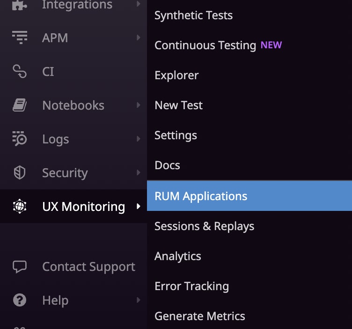The height and width of the screenshot is (329, 352).
Task: Click the CI pipeline icon
Action: pos(19,72)
